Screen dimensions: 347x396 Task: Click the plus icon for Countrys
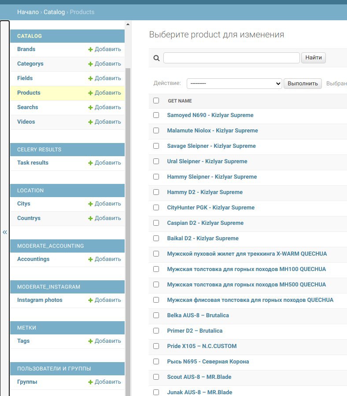click(x=90, y=218)
